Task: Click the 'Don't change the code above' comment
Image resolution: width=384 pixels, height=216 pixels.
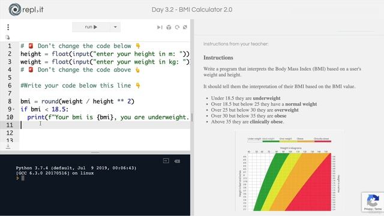Action: (80, 70)
